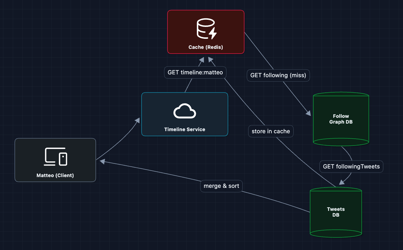Click the arrowhead on top of Tweets DB

[x=342, y=182]
